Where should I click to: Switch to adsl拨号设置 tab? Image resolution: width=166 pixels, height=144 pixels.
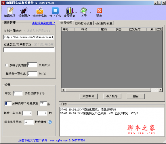(x=104, y=23)
